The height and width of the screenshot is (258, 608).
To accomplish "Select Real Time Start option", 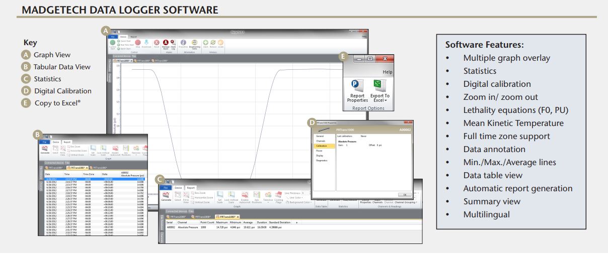I will pyautogui.click(x=127, y=45).
